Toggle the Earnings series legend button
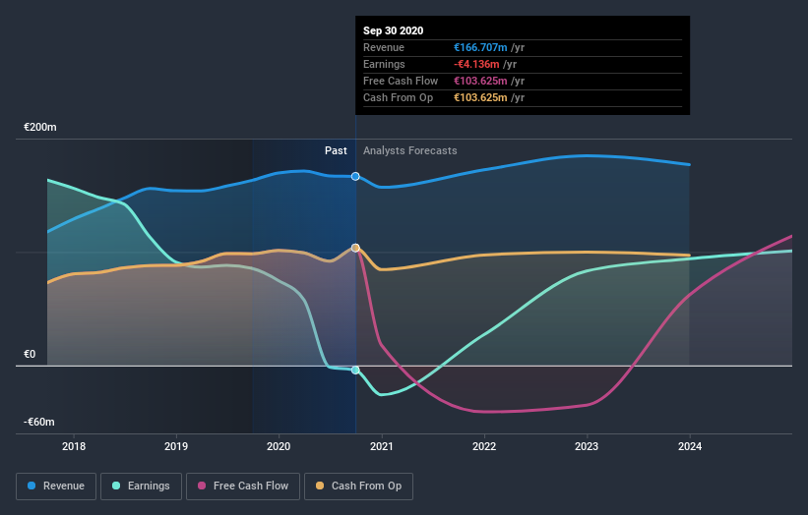Screen dimensions: 808x515 (141, 486)
